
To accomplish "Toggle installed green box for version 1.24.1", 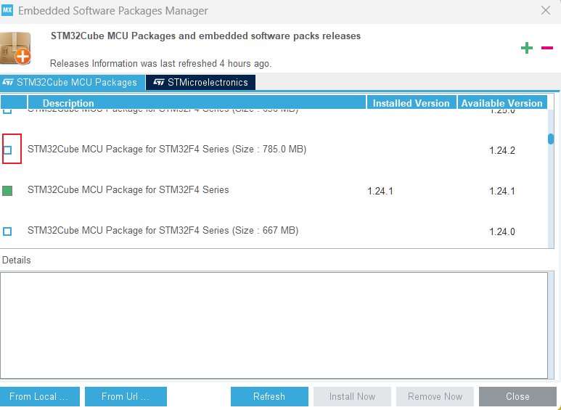I will tap(7, 191).
